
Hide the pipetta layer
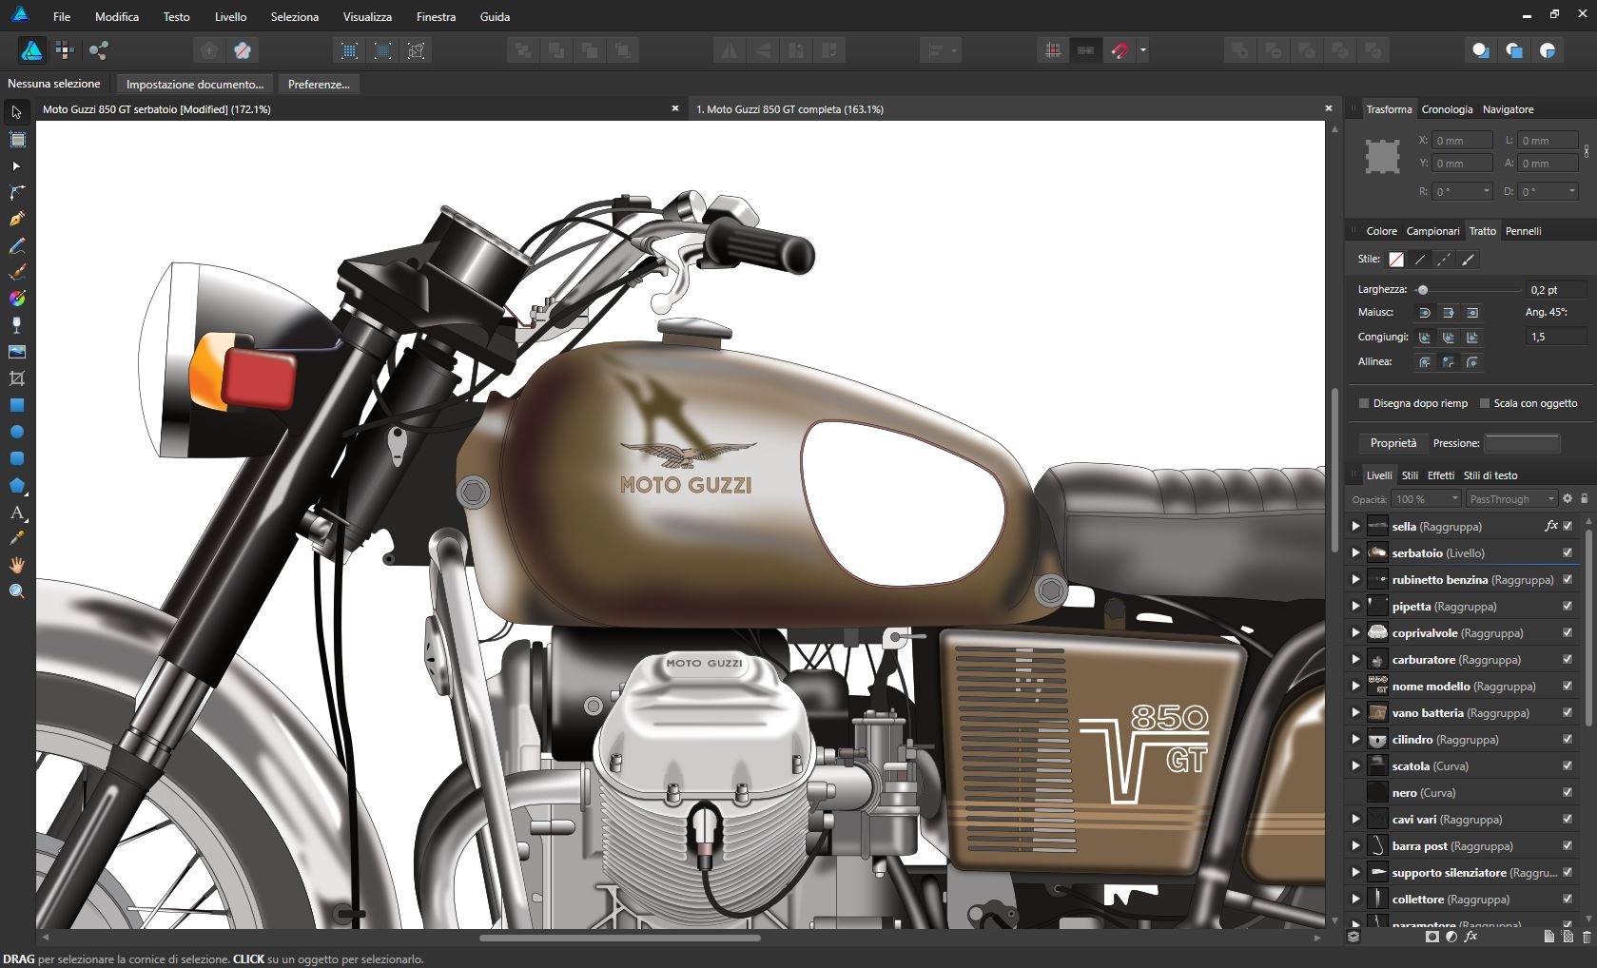pos(1568,606)
